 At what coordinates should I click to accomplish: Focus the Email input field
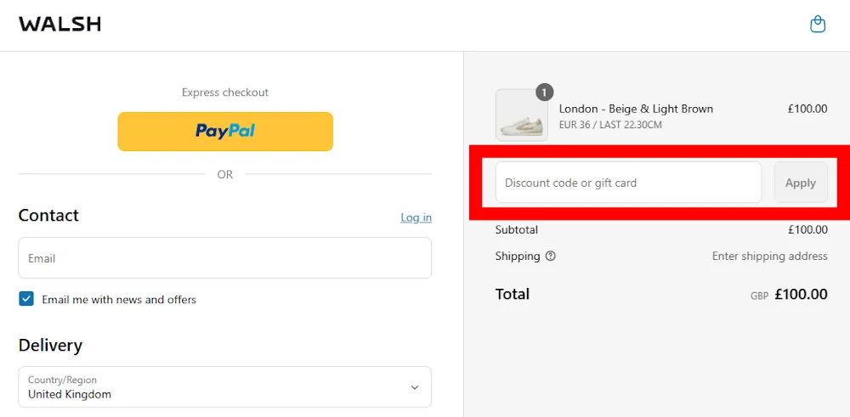point(224,258)
